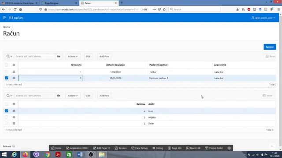Open Home in developer toolbar
282x158 pixels.
coord(56,148)
